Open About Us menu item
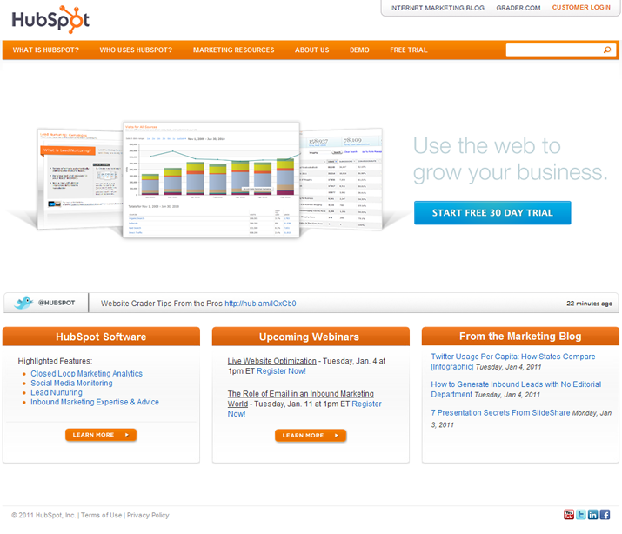Screen dimensions: 622x534 tap(311, 50)
